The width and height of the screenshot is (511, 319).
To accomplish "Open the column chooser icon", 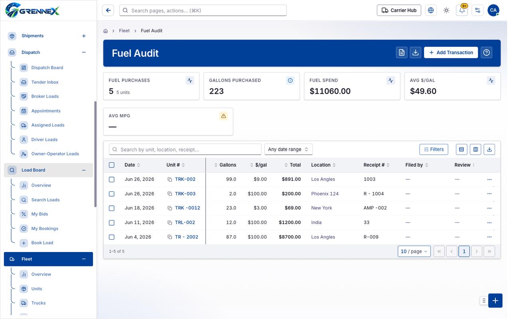I will [x=475, y=150].
